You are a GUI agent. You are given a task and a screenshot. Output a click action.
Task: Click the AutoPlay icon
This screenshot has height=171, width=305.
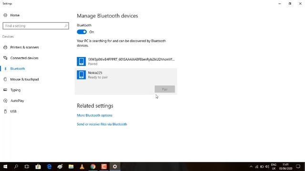[5, 101]
